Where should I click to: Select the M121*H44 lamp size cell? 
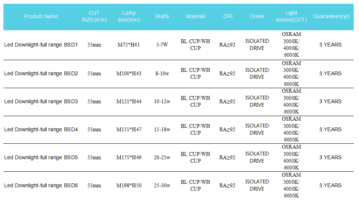tap(129, 102)
